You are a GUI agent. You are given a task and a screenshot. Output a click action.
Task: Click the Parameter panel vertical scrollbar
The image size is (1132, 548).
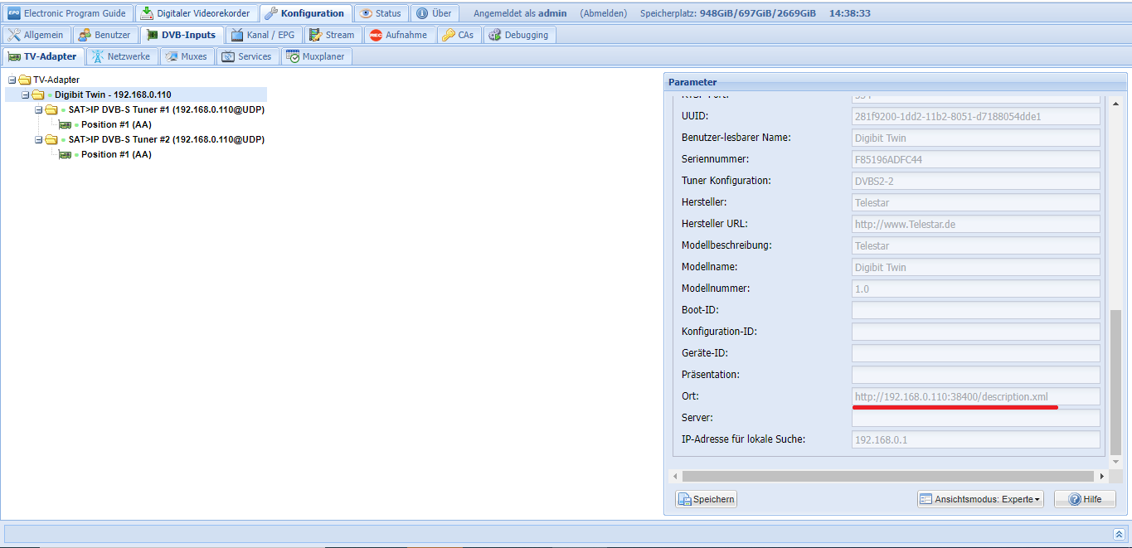coord(1115,381)
